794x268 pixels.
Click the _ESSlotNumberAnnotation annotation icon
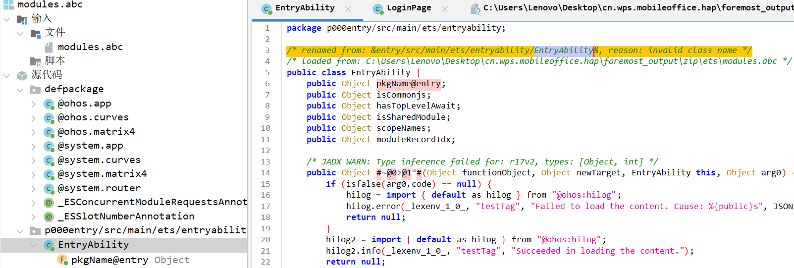[49, 217]
